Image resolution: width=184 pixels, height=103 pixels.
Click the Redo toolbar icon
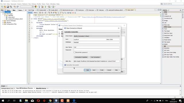18,7
